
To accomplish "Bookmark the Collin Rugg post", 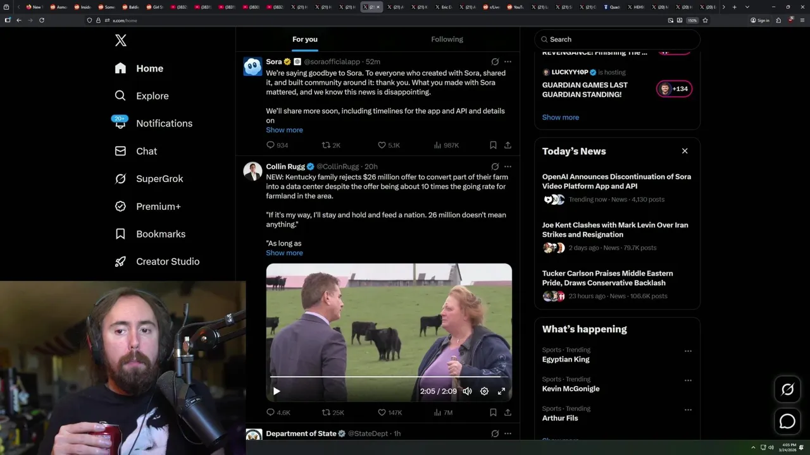I will pos(493,413).
